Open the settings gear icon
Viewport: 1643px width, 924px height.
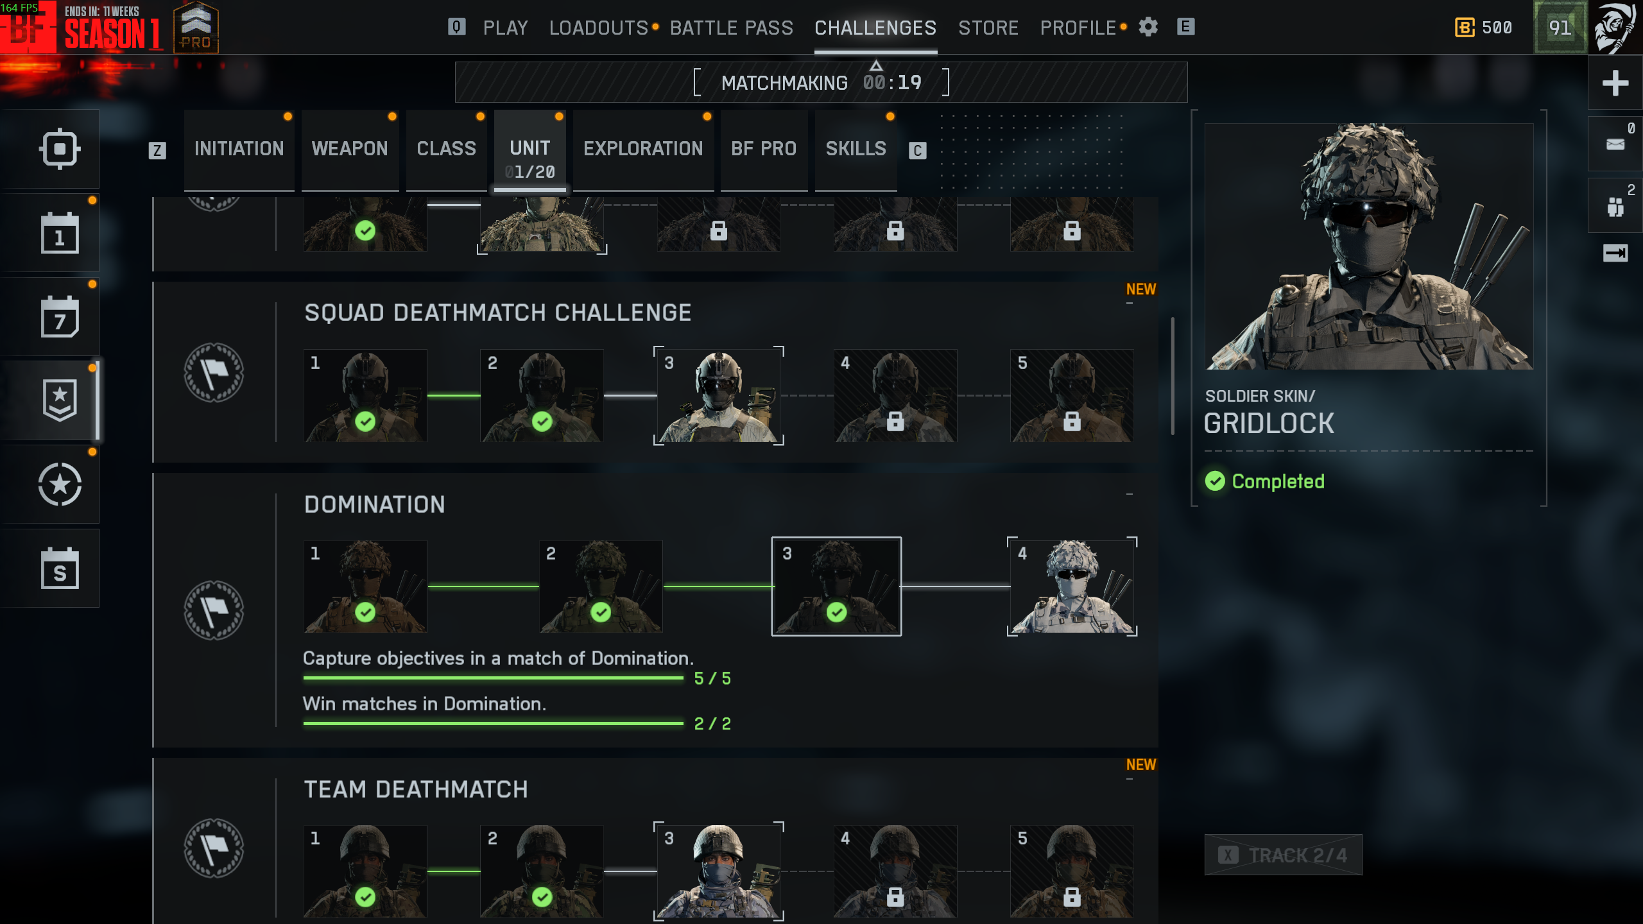coord(1148,27)
